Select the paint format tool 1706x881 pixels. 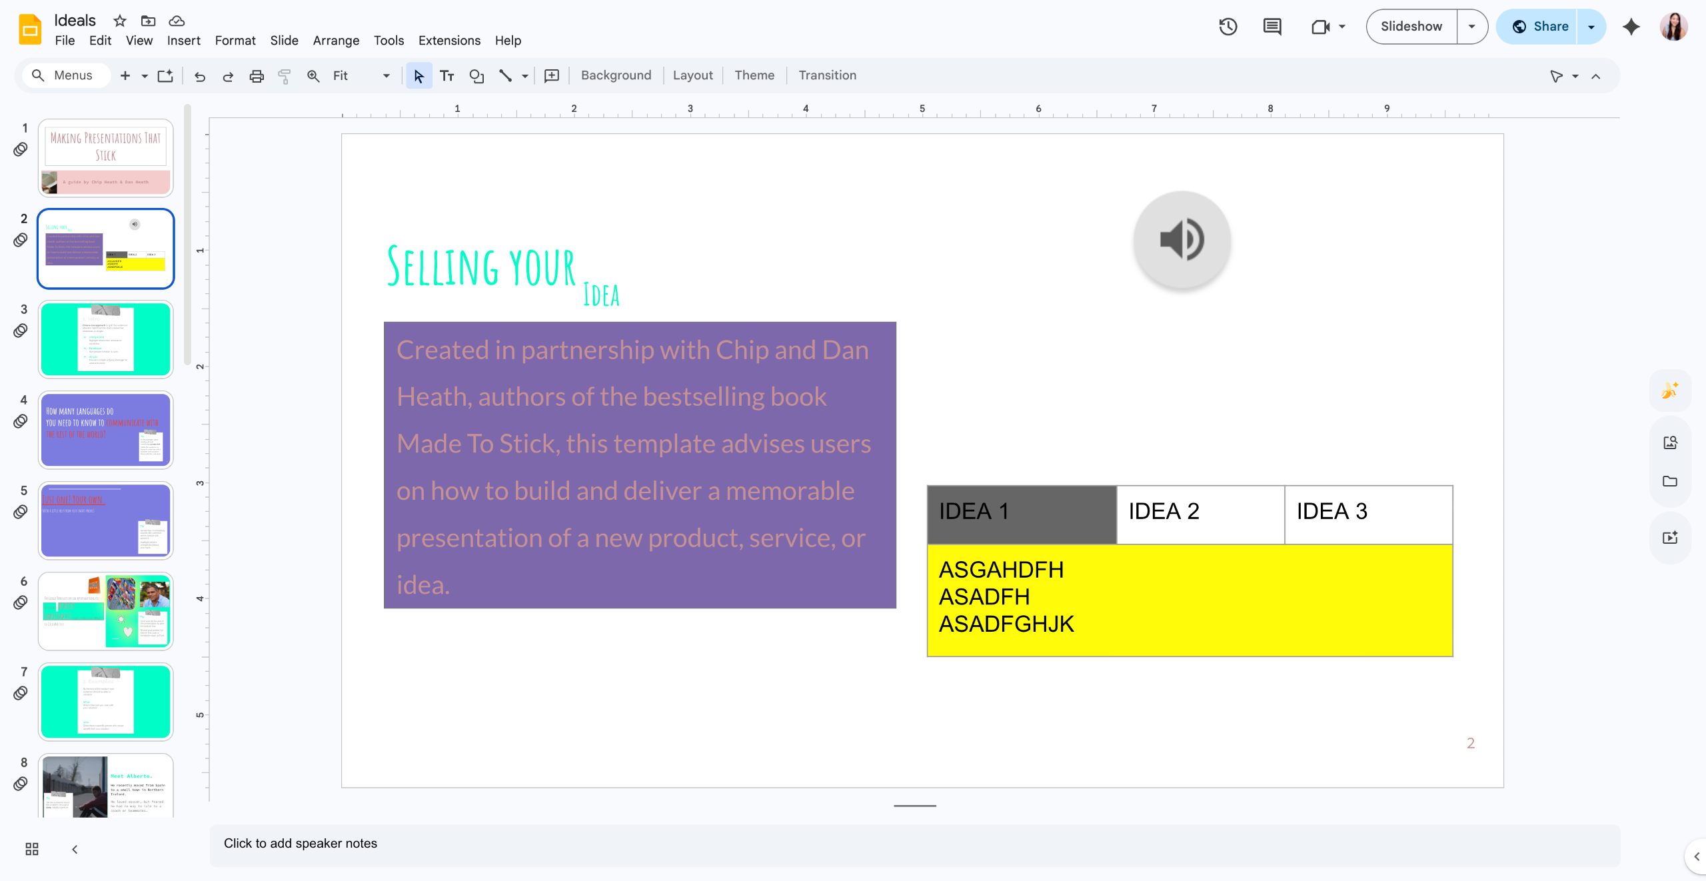click(285, 76)
